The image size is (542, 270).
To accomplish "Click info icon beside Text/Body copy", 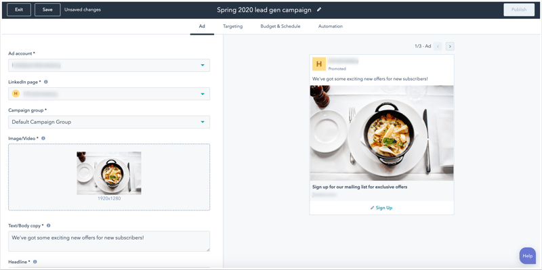I will click(48, 225).
